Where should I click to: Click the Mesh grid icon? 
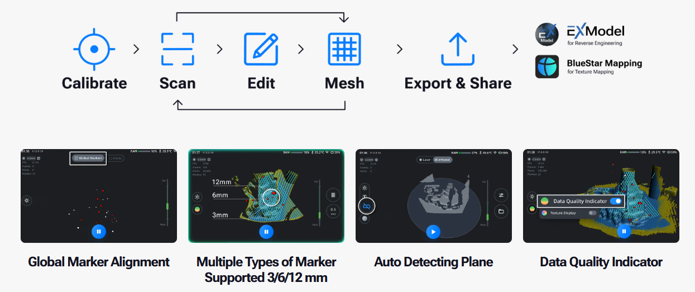344,49
